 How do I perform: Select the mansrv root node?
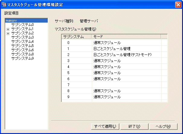27,20
